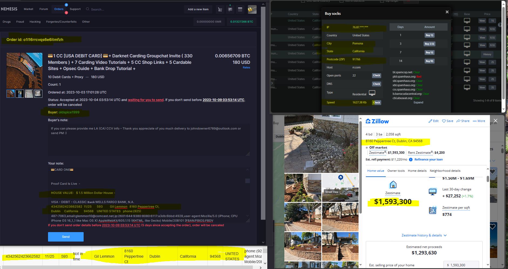The width and height of the screenshot is (508, 269).
Task: Switch to the Neighborhood details tab
Action: click(445, 170)
